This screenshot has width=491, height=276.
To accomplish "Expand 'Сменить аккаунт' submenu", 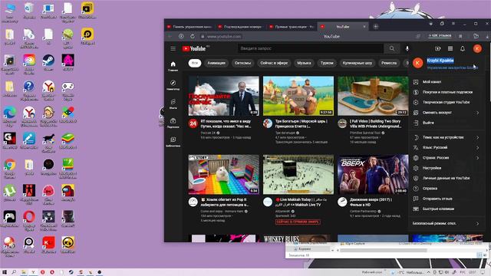I will (x=446, y=113).
